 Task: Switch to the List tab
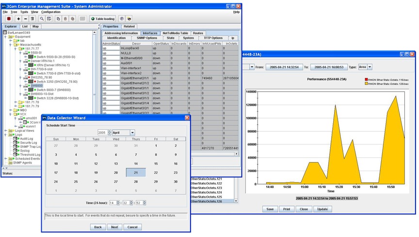coord(25,27)
